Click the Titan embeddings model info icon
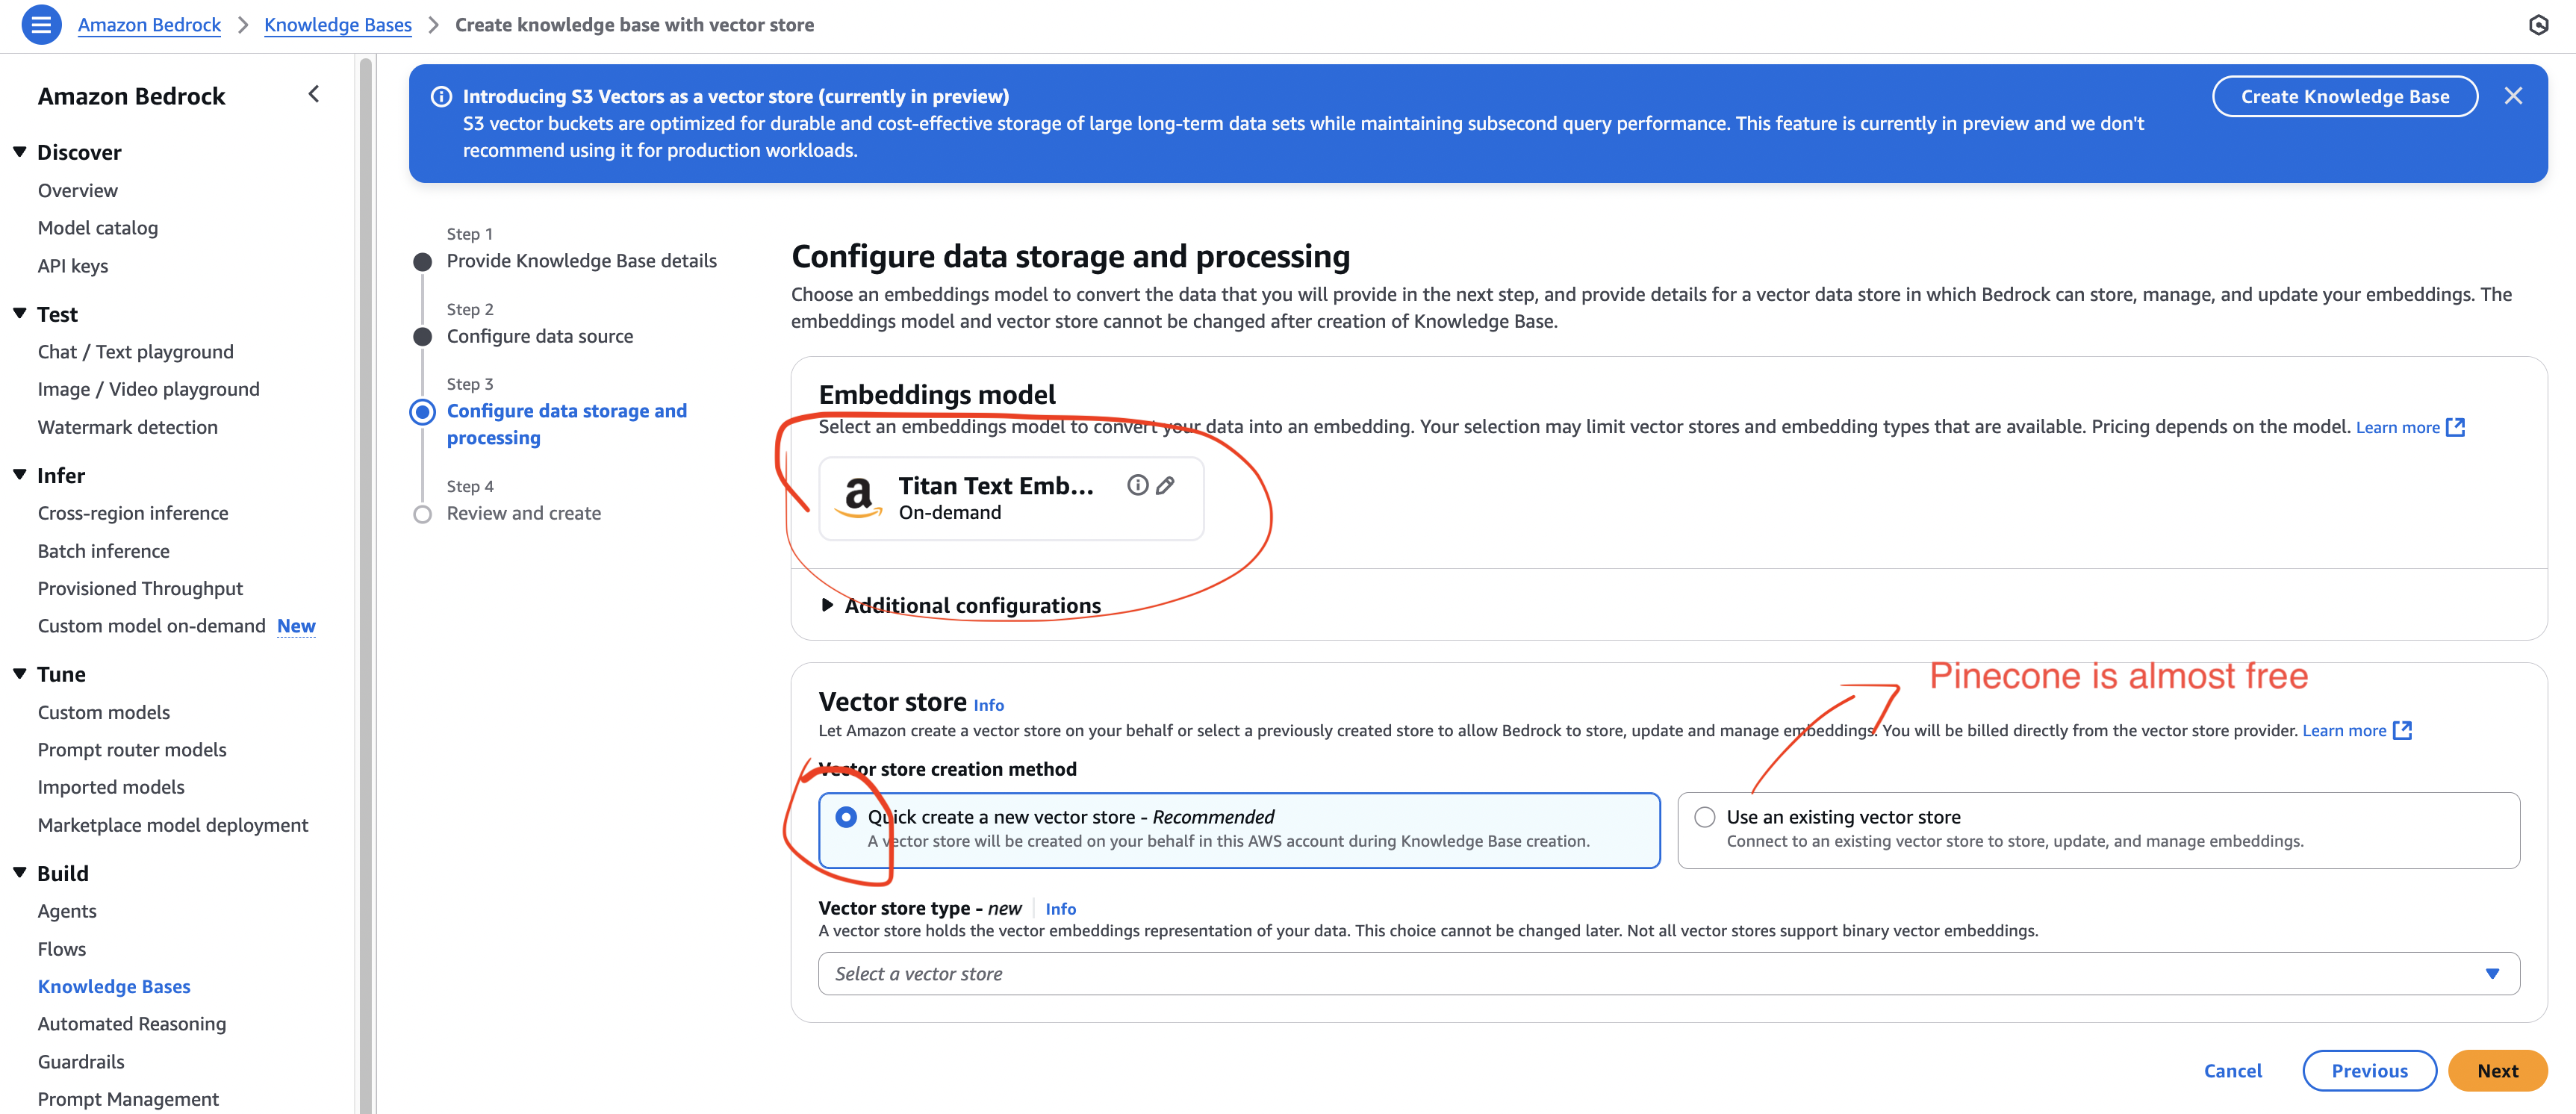 click(x=1137, y=485)
